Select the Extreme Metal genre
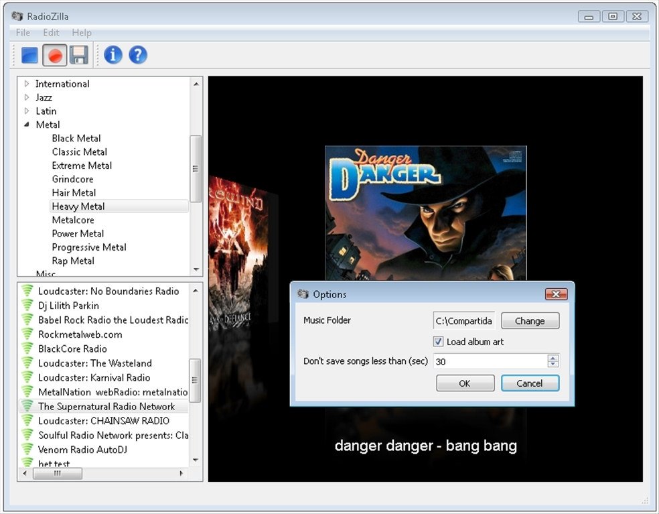Image resolution: width=659 pixels, height=514 pixels. (x=82, y=166)
